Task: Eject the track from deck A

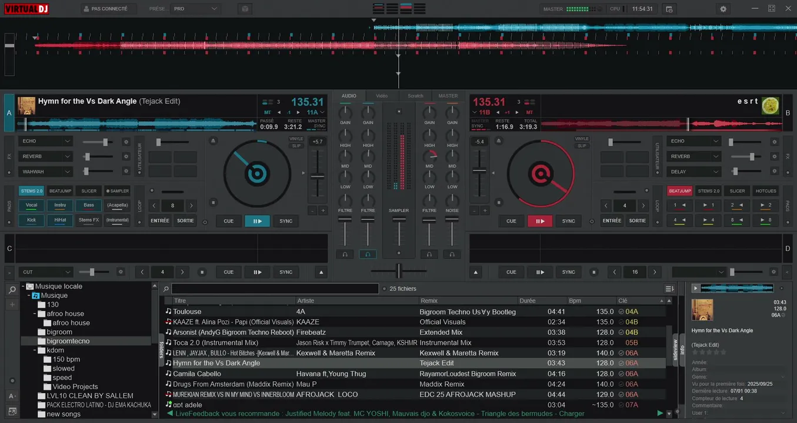Action: click(x=214, y=141)
